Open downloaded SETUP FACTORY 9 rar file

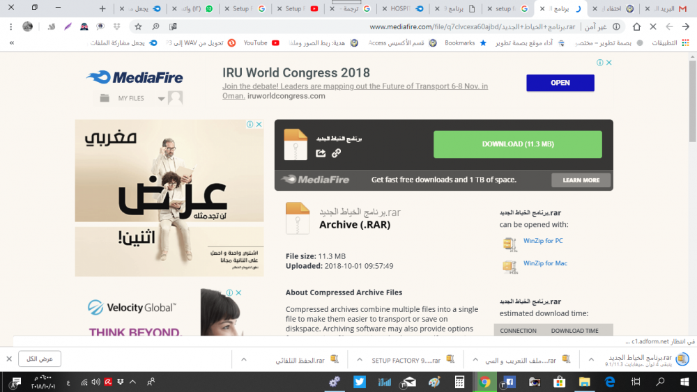(413, 360)
